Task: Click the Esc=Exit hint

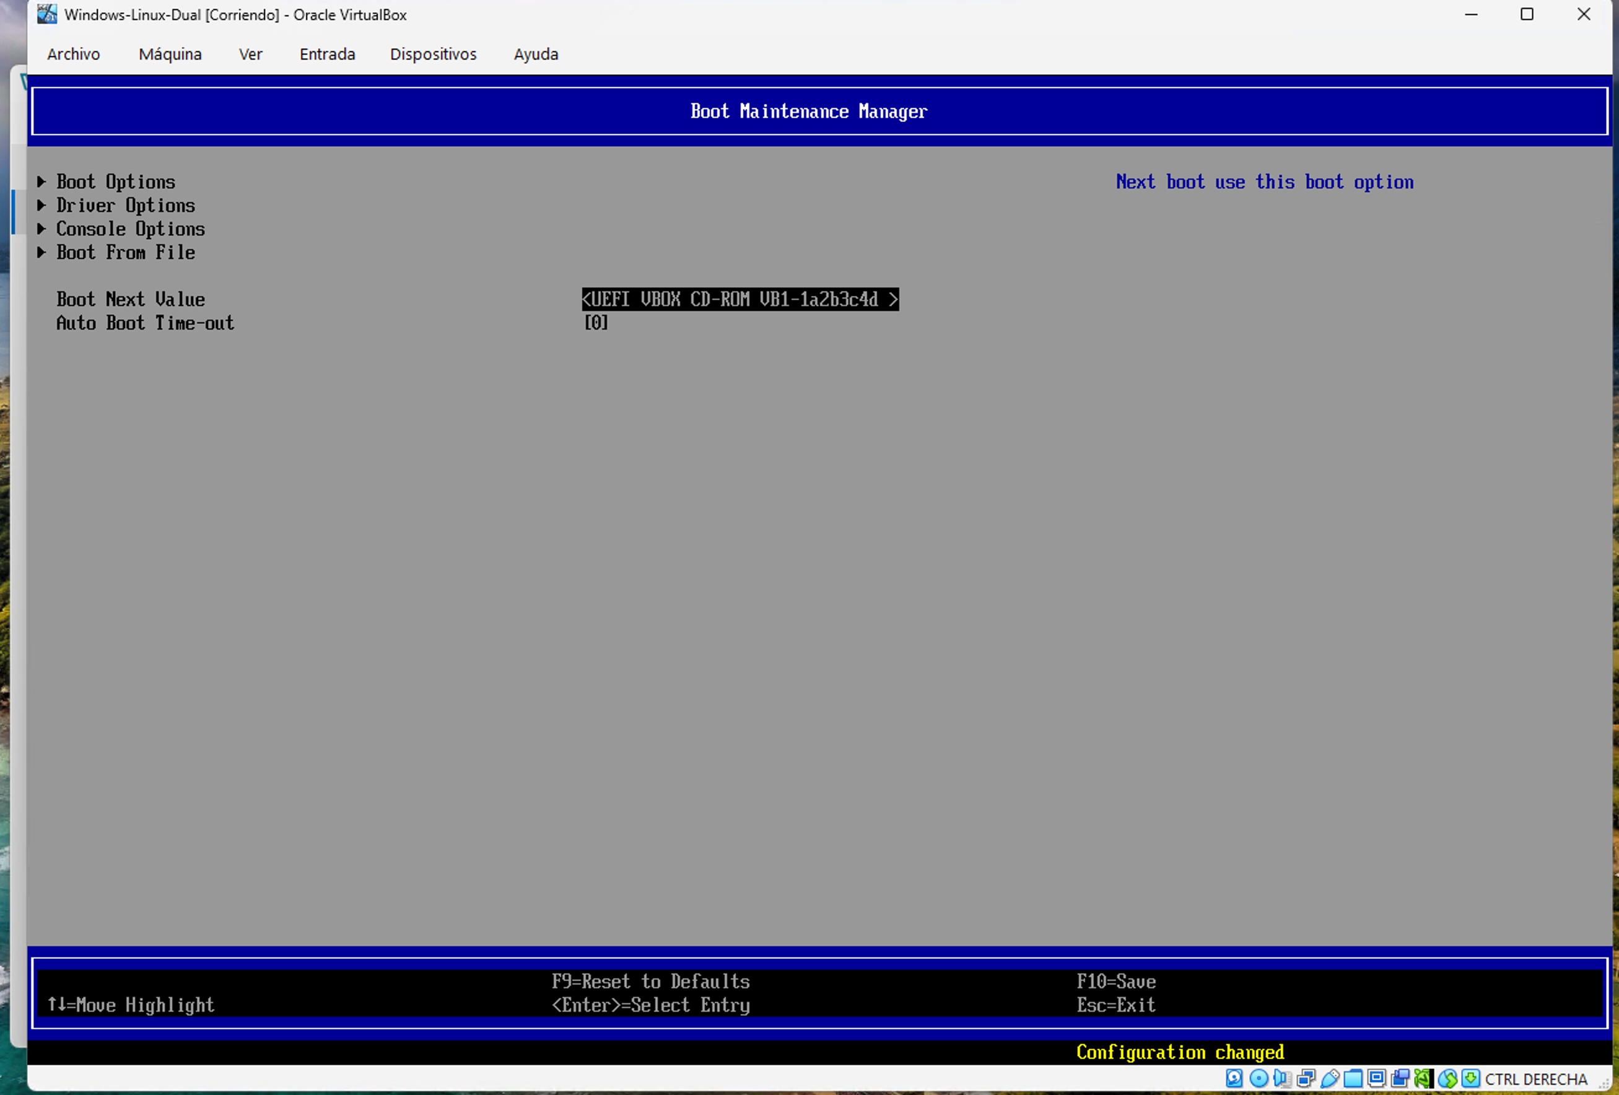Action: [x=1116, y=1005]
